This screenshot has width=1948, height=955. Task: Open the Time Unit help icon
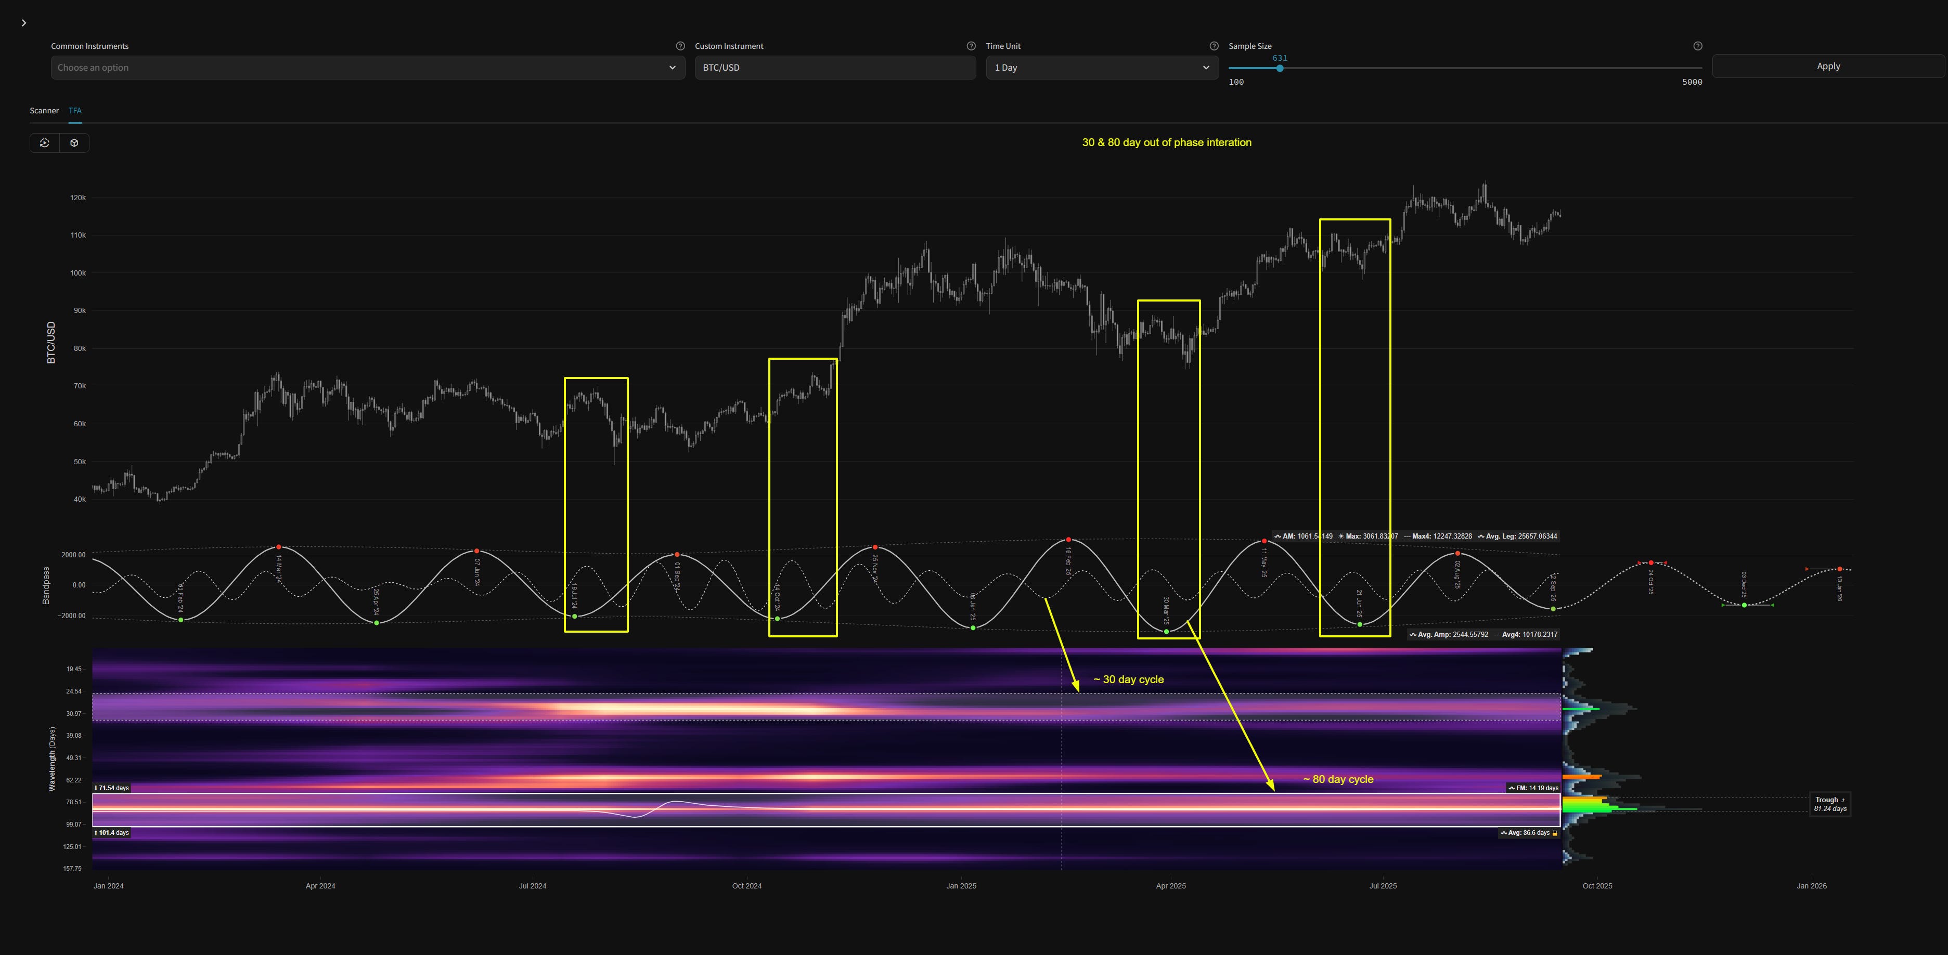(1215, 45)
